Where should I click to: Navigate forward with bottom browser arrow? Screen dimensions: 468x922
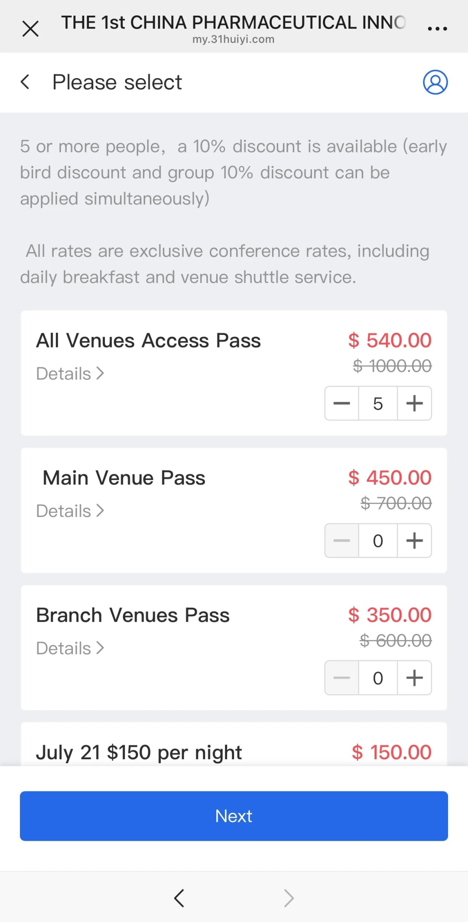click(289, 898)
